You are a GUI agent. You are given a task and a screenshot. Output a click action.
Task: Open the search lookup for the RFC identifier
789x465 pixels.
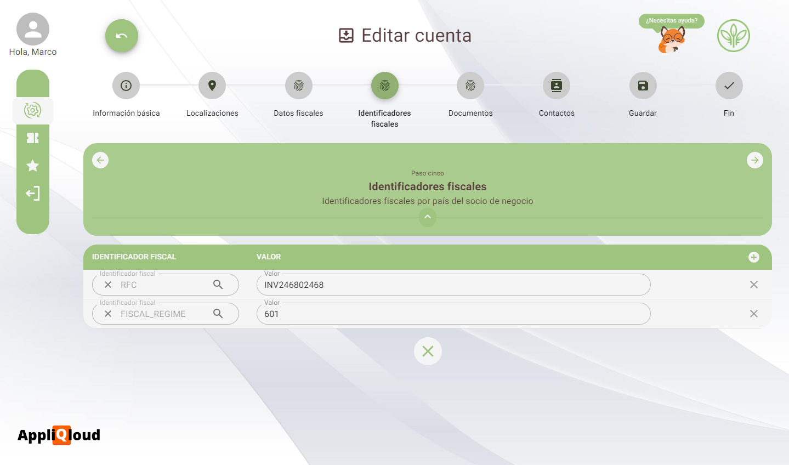click(218, 284)
